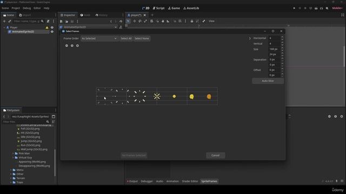346x194 pixels.
Task: Load a resource in Inspector
Action: point(66,22)
